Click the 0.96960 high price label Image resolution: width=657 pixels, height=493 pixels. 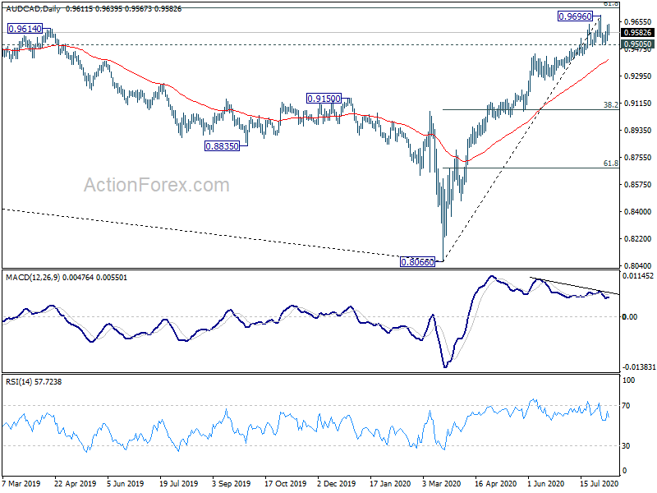(576, 16)
